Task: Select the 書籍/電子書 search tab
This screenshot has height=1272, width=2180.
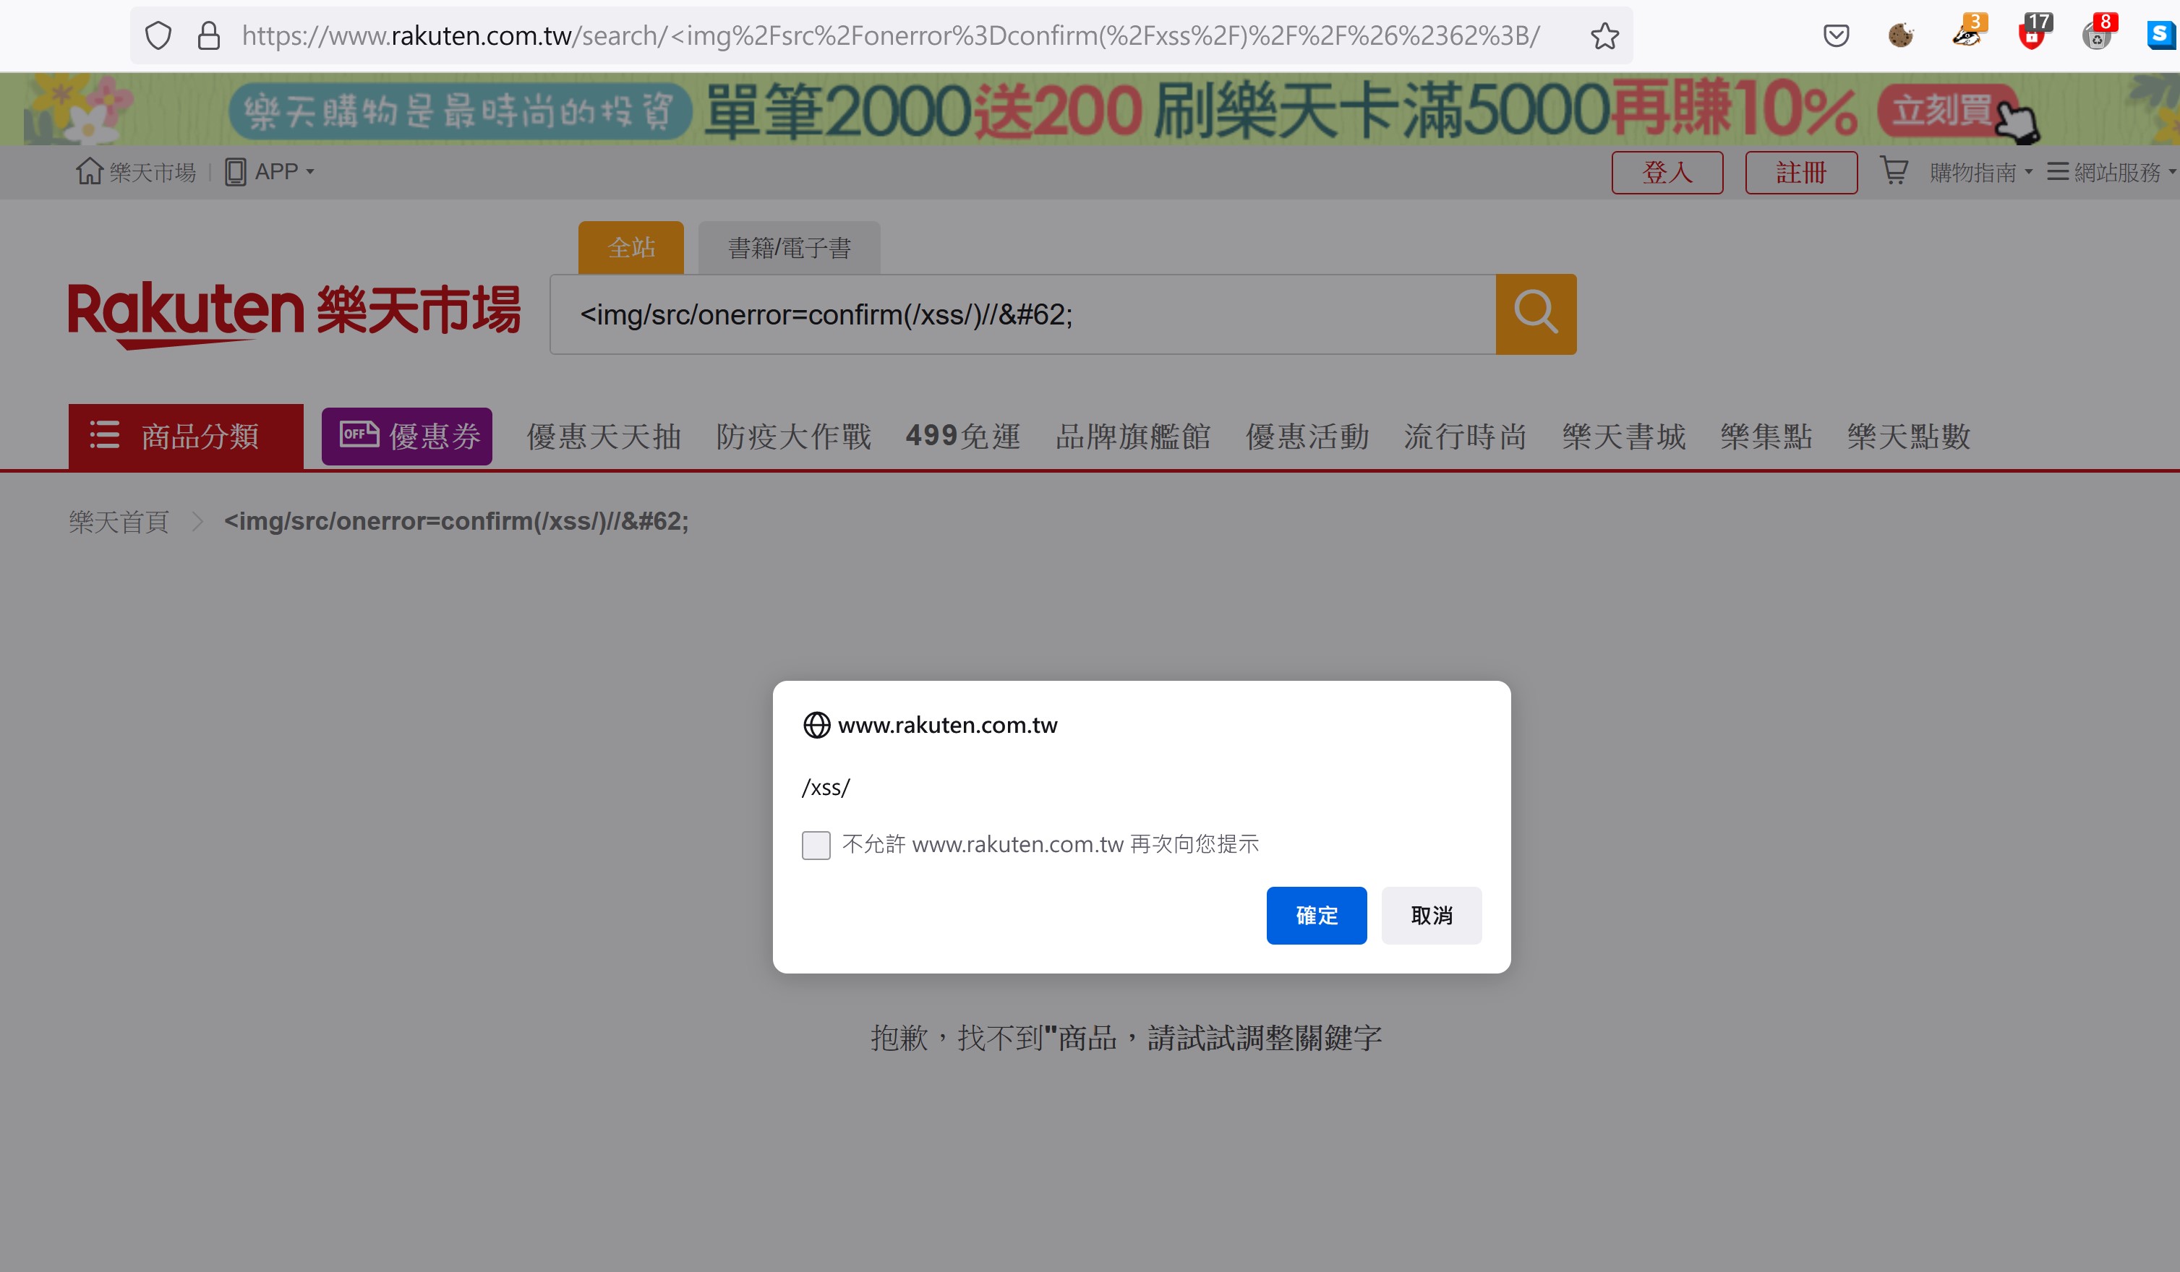Action: tap(789, 247)
